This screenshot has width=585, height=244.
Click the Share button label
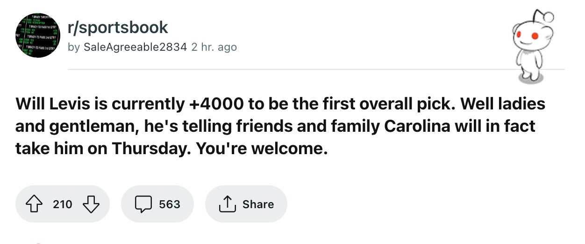coord(258,204)
